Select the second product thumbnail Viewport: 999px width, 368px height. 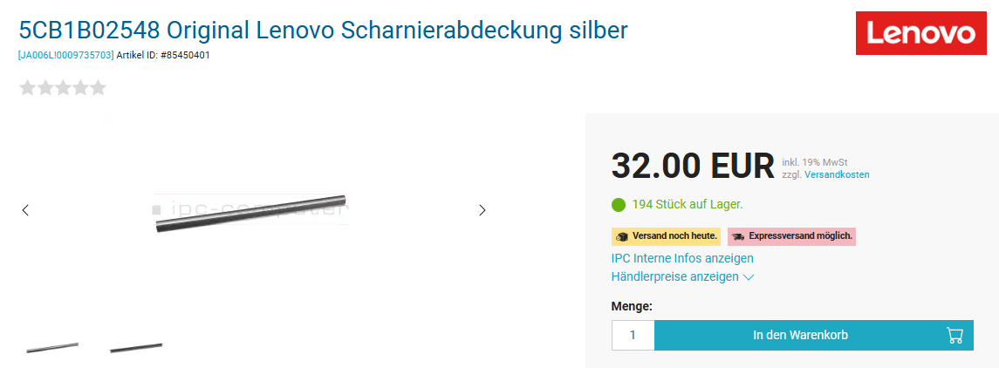coord(136,347)
